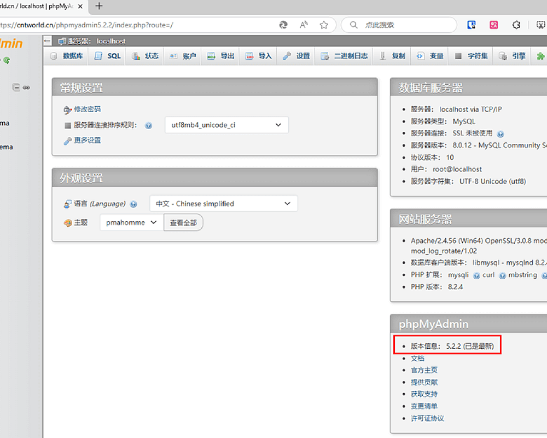Image resolution: width=547 pixels, height=438 pixels.
Task: Click the link chain icon in sidebar
Action: pos(26,87)
